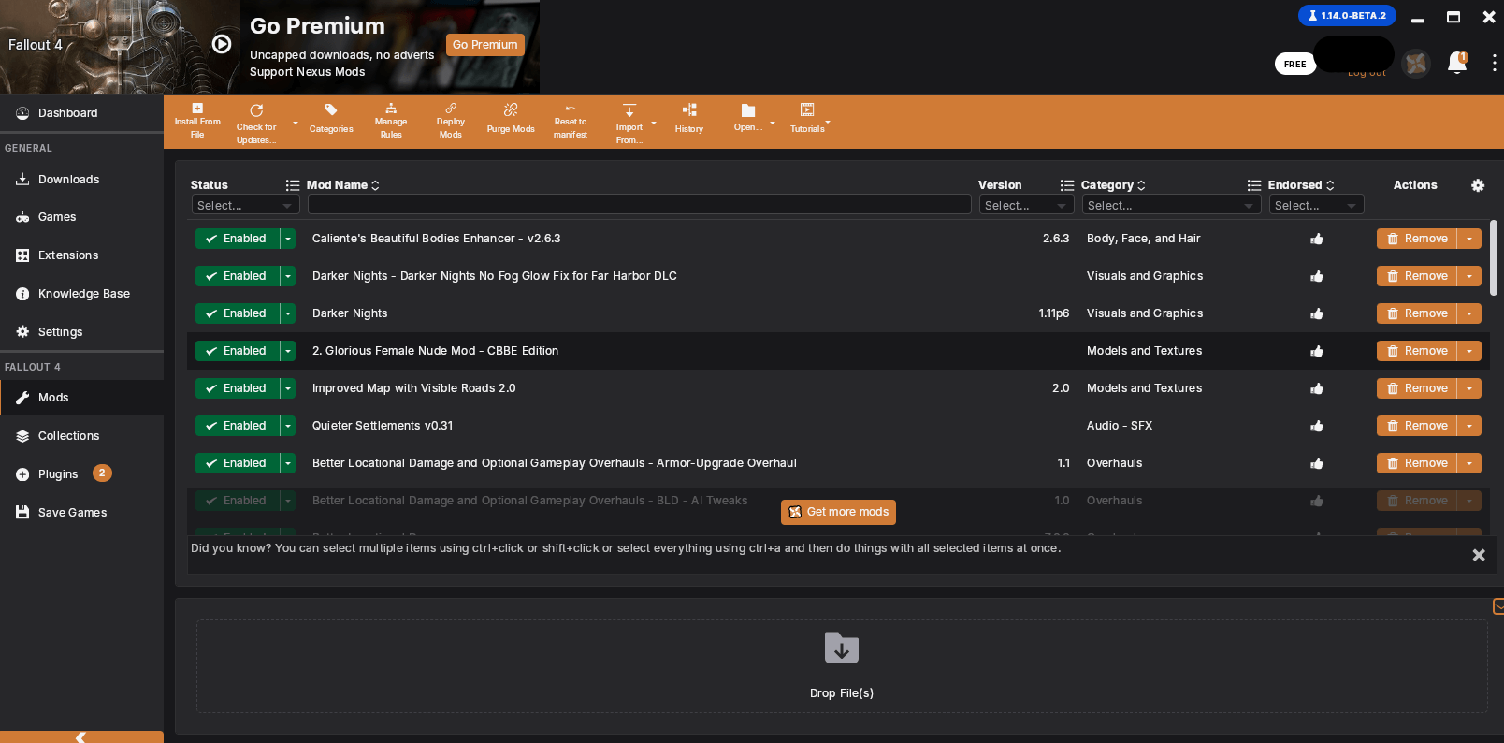Open the Games section
1504x743 pixels.
coord(81,217)
